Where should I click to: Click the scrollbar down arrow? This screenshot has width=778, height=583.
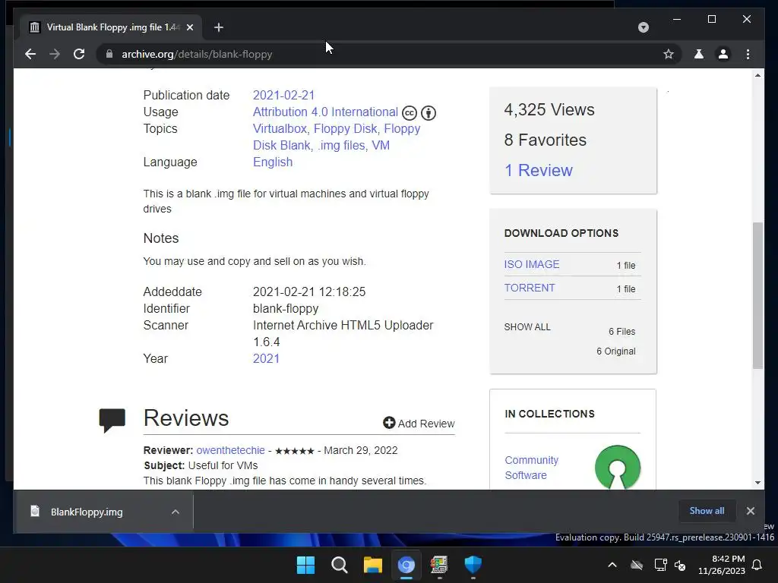pos(757,482)
